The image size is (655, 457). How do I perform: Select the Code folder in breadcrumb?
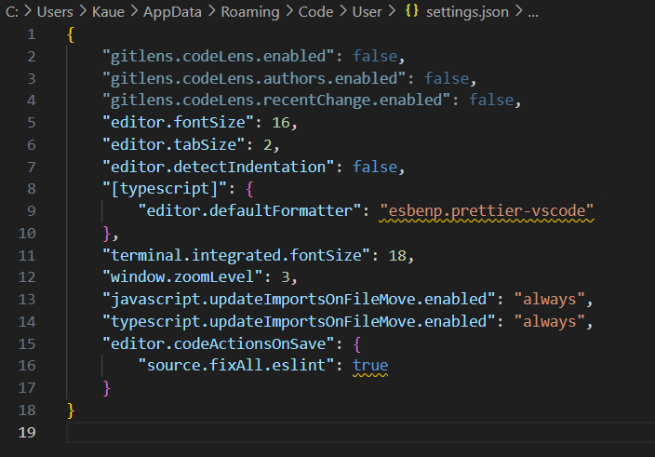tap(313, 14)
